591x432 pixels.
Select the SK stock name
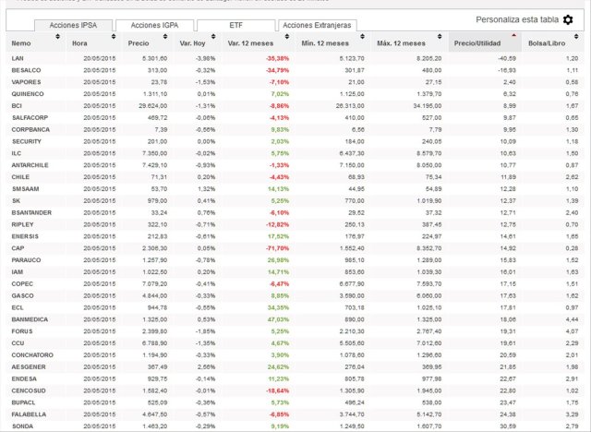point(17,200)
